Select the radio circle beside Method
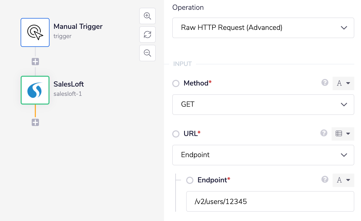361x221 pixels. click(x=176, y=83)
